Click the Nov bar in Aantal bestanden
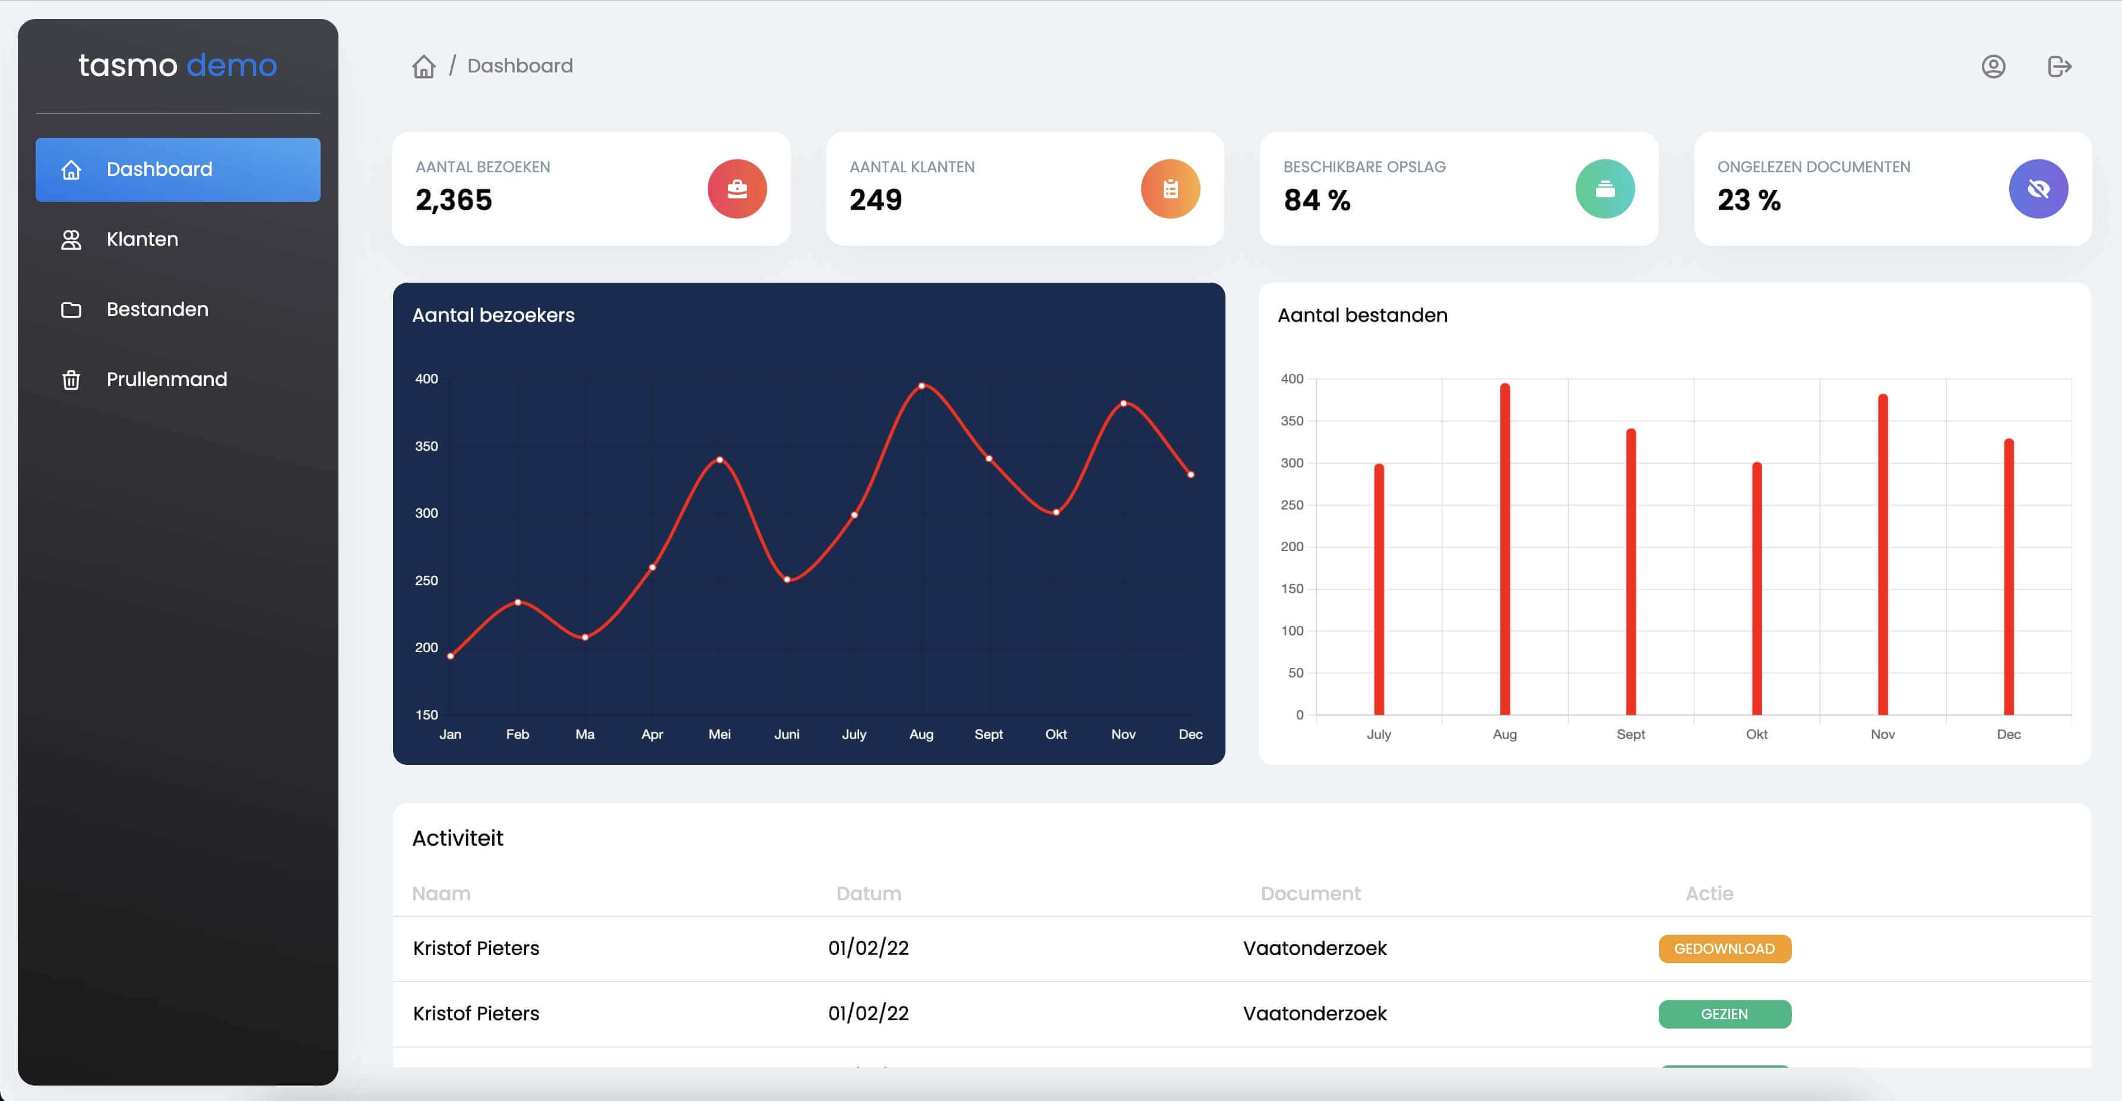Image resolution: width=2122 pixels, height=1101 pixels. click(1883, 555)
